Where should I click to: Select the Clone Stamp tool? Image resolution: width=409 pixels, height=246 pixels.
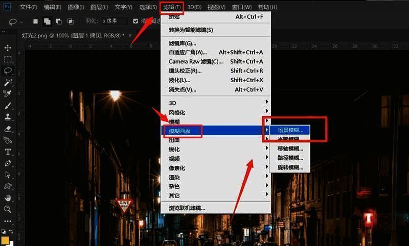pos(8,117)
